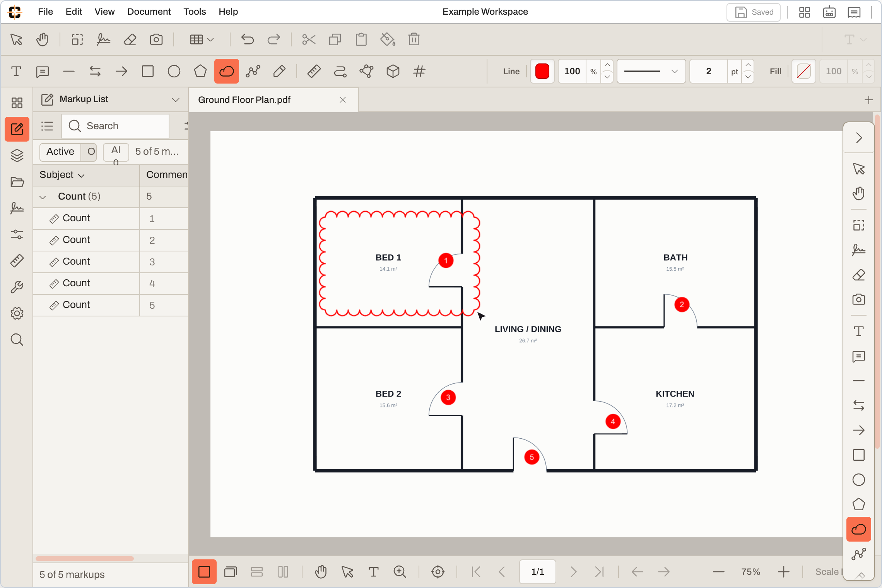This screenshot has width=882, height=588.
Task: Open the Subject column sort dropdown
Action: (81, 175)
